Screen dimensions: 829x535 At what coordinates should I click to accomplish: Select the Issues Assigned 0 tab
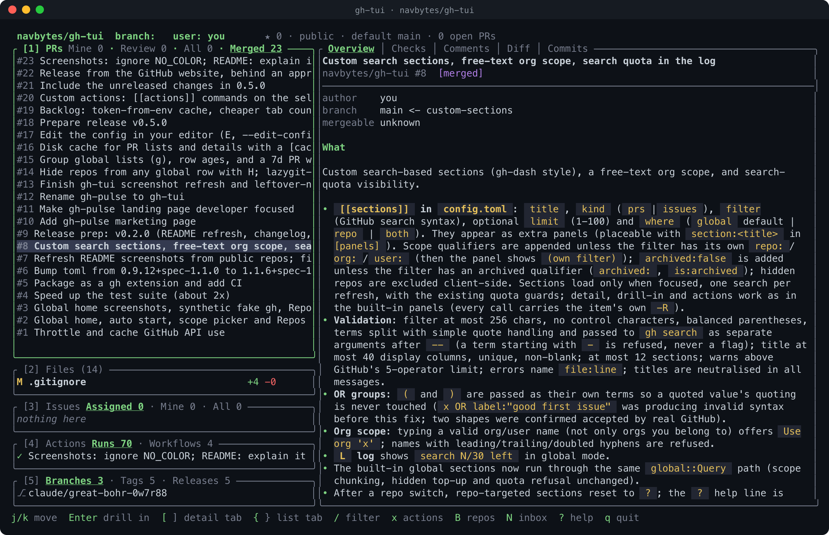(x=115, y=406)
